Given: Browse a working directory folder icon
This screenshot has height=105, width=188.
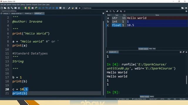Looking at the screenshot, I should [182, 8].
